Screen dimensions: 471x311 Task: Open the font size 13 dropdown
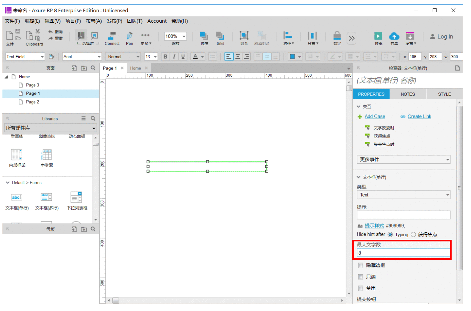click(x=151, y=57)
